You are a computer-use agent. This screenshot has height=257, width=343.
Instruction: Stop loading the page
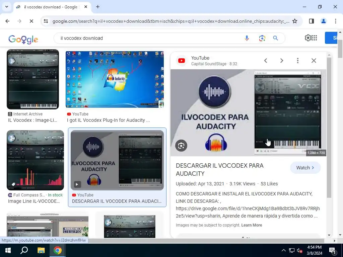tap(31, 21)
